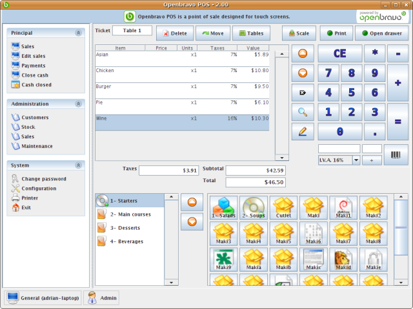Click category list down arrow button
Image resolution: width=413 pixels, height=309 pixels.
192,221
